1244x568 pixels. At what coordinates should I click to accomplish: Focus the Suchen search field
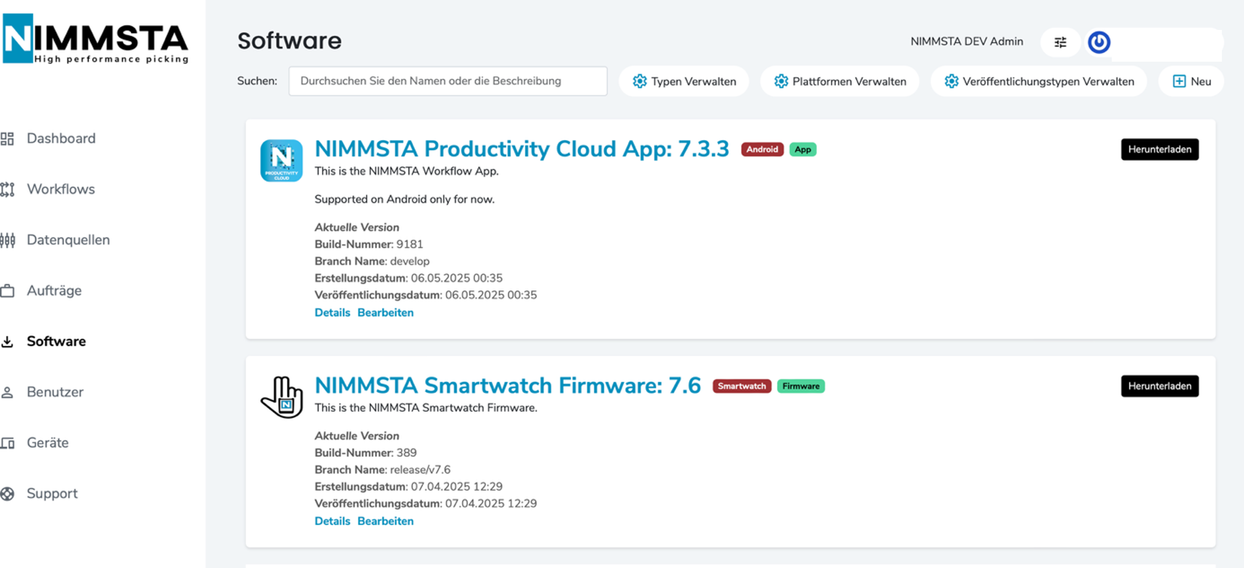pyautogui.click(x=448, y=81)
